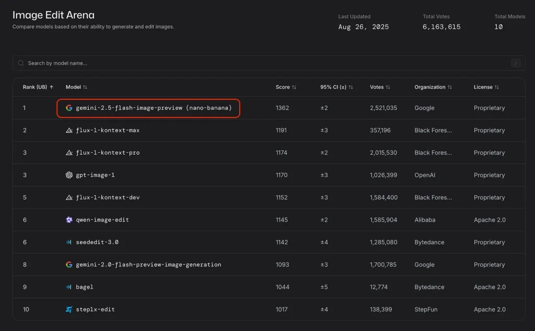The width and height of the screenshot is (535, 331).
Task: Click the Bytedance icon beside seededit-3.0
Action: coord(69,242)
